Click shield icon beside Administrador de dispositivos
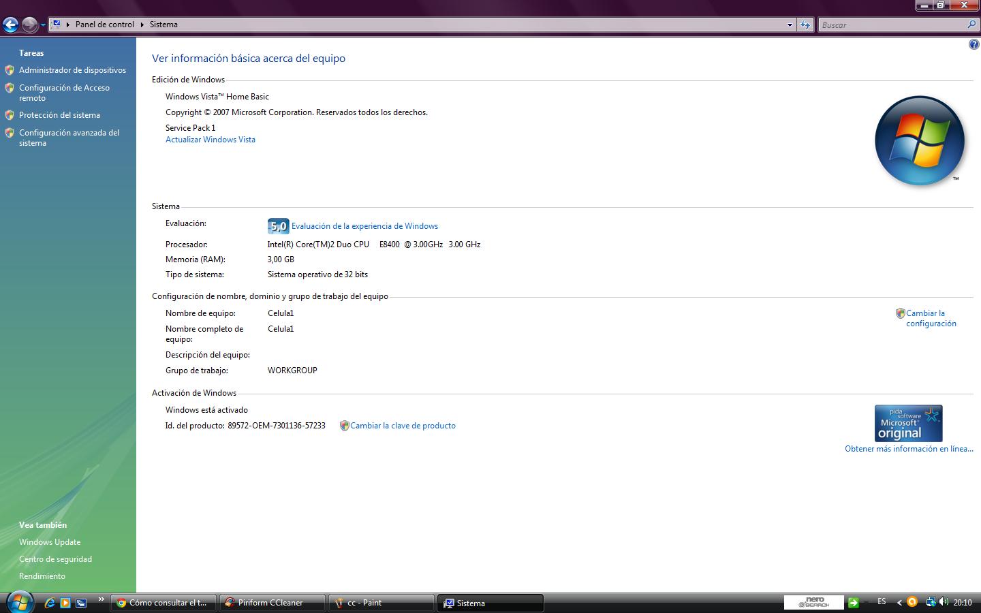The height and width of the screenshot is (613, 981). tap(10, 70)
